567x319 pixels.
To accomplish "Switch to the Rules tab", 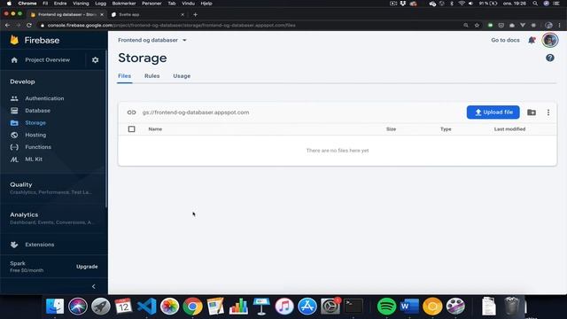I will 151,76.
